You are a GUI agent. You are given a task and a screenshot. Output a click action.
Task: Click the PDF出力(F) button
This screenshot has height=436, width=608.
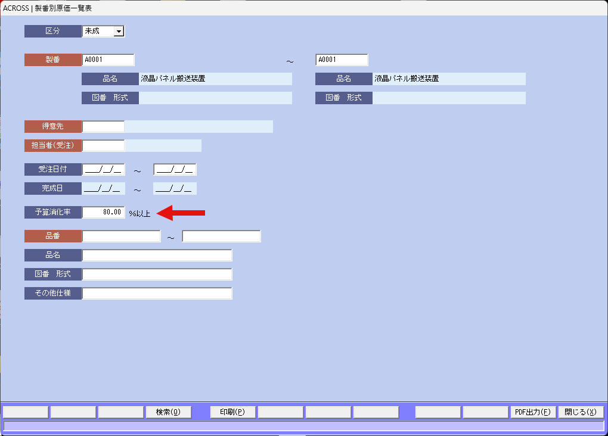coord(533,412)
